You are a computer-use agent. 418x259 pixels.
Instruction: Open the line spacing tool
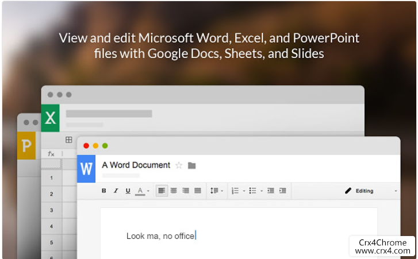[214, 191]
